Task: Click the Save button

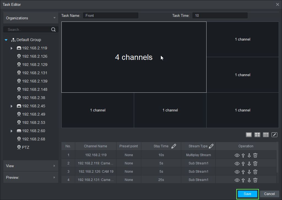Action: [247, 194]
